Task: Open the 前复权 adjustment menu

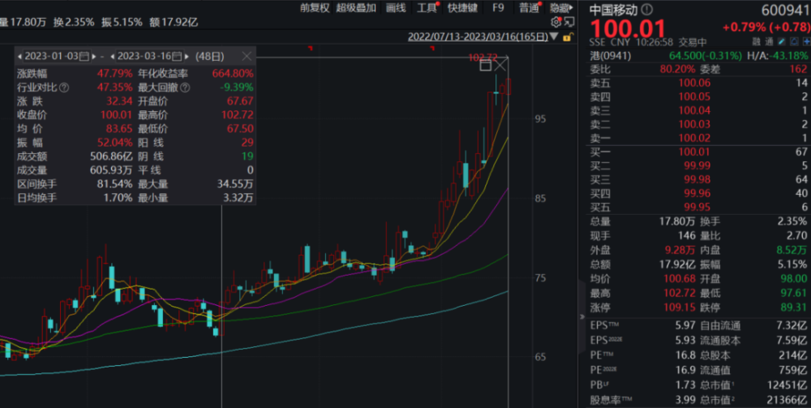Action: coord(315,8)
